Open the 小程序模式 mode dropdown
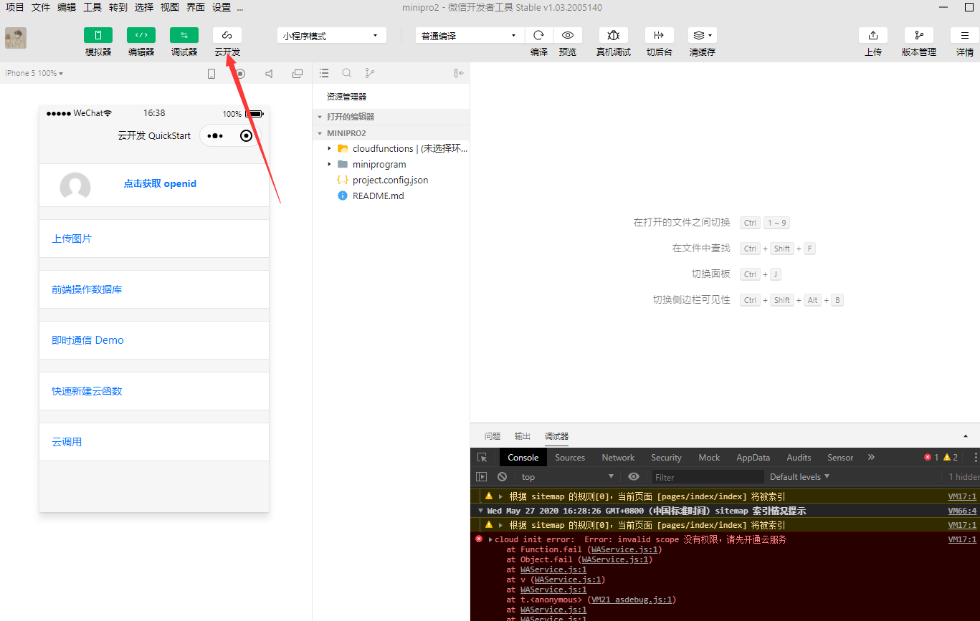This screenshot has height=621, width=980. coord(332,35)
